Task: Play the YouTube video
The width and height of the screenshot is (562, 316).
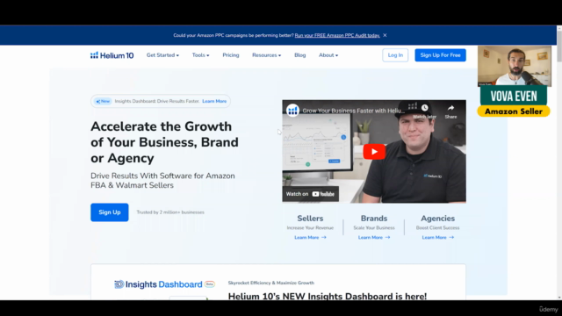Action: (374, 152)
